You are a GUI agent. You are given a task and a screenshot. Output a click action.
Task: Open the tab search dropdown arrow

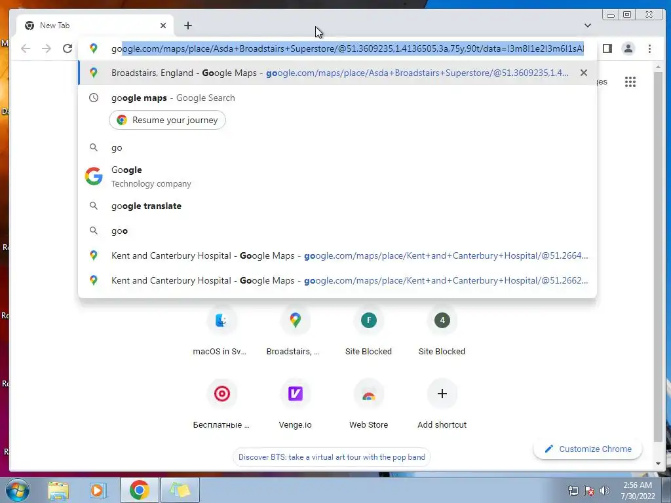588,26
